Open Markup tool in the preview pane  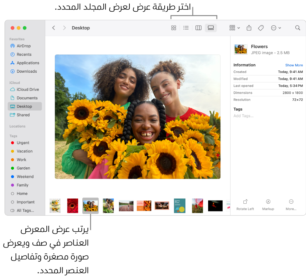coord(268,205)
